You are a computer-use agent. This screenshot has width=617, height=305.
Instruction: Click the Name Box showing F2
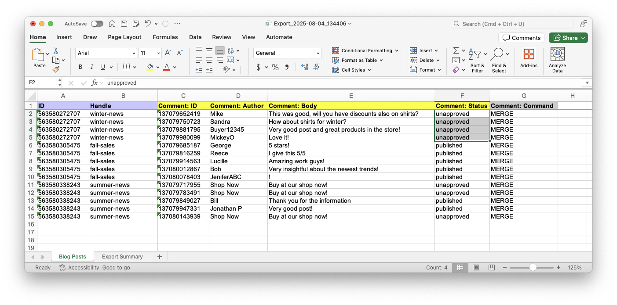click(43, 83)
